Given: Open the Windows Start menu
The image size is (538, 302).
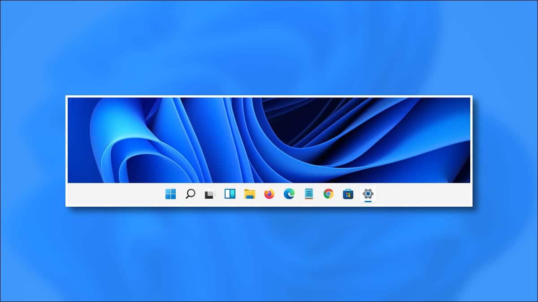Looking at the screenshot, I should pos(170,194).
